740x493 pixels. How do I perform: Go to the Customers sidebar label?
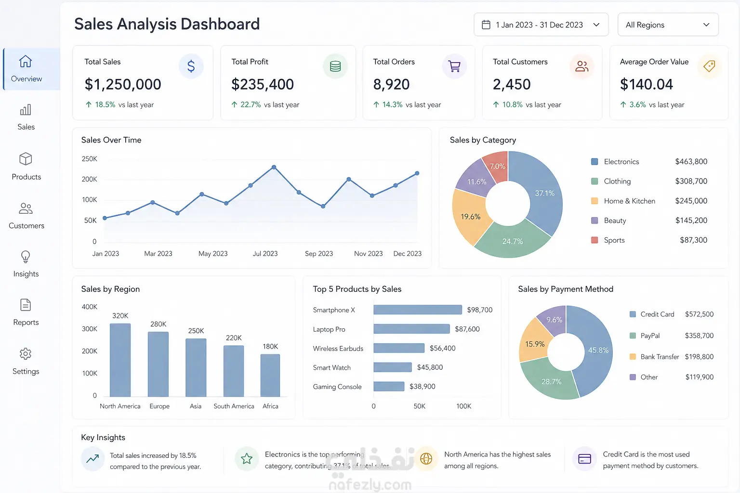(26, 226)
